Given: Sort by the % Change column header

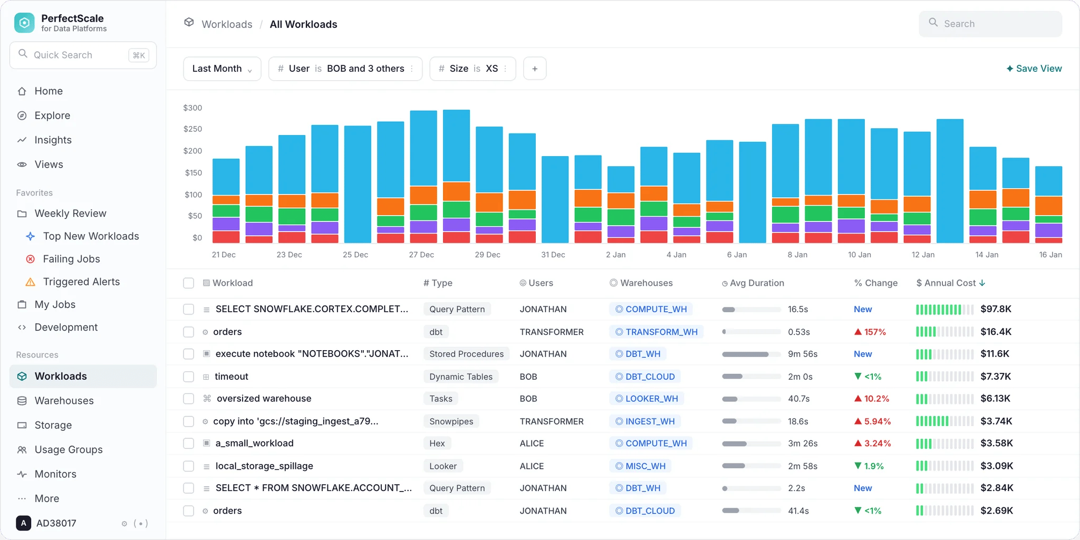Looking at the screenshot, I should (x=876, y=283).
